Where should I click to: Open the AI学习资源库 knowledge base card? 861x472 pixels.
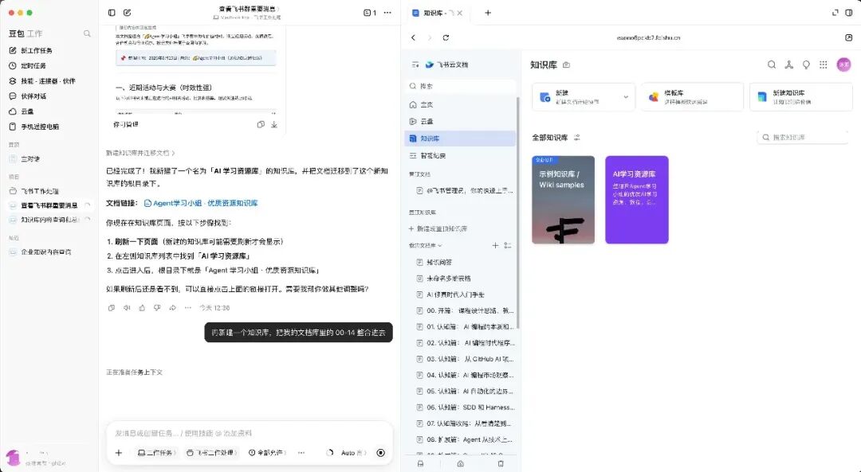[636, 200]
